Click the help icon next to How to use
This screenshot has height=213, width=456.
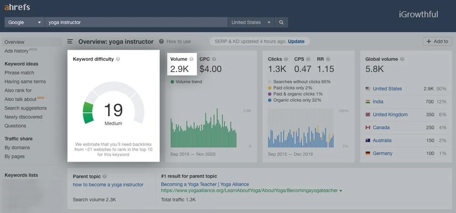pos(161,41)
